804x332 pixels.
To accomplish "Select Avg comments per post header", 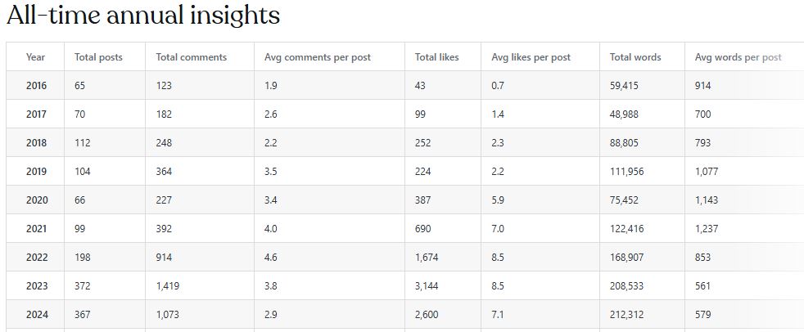I will 318,57.
